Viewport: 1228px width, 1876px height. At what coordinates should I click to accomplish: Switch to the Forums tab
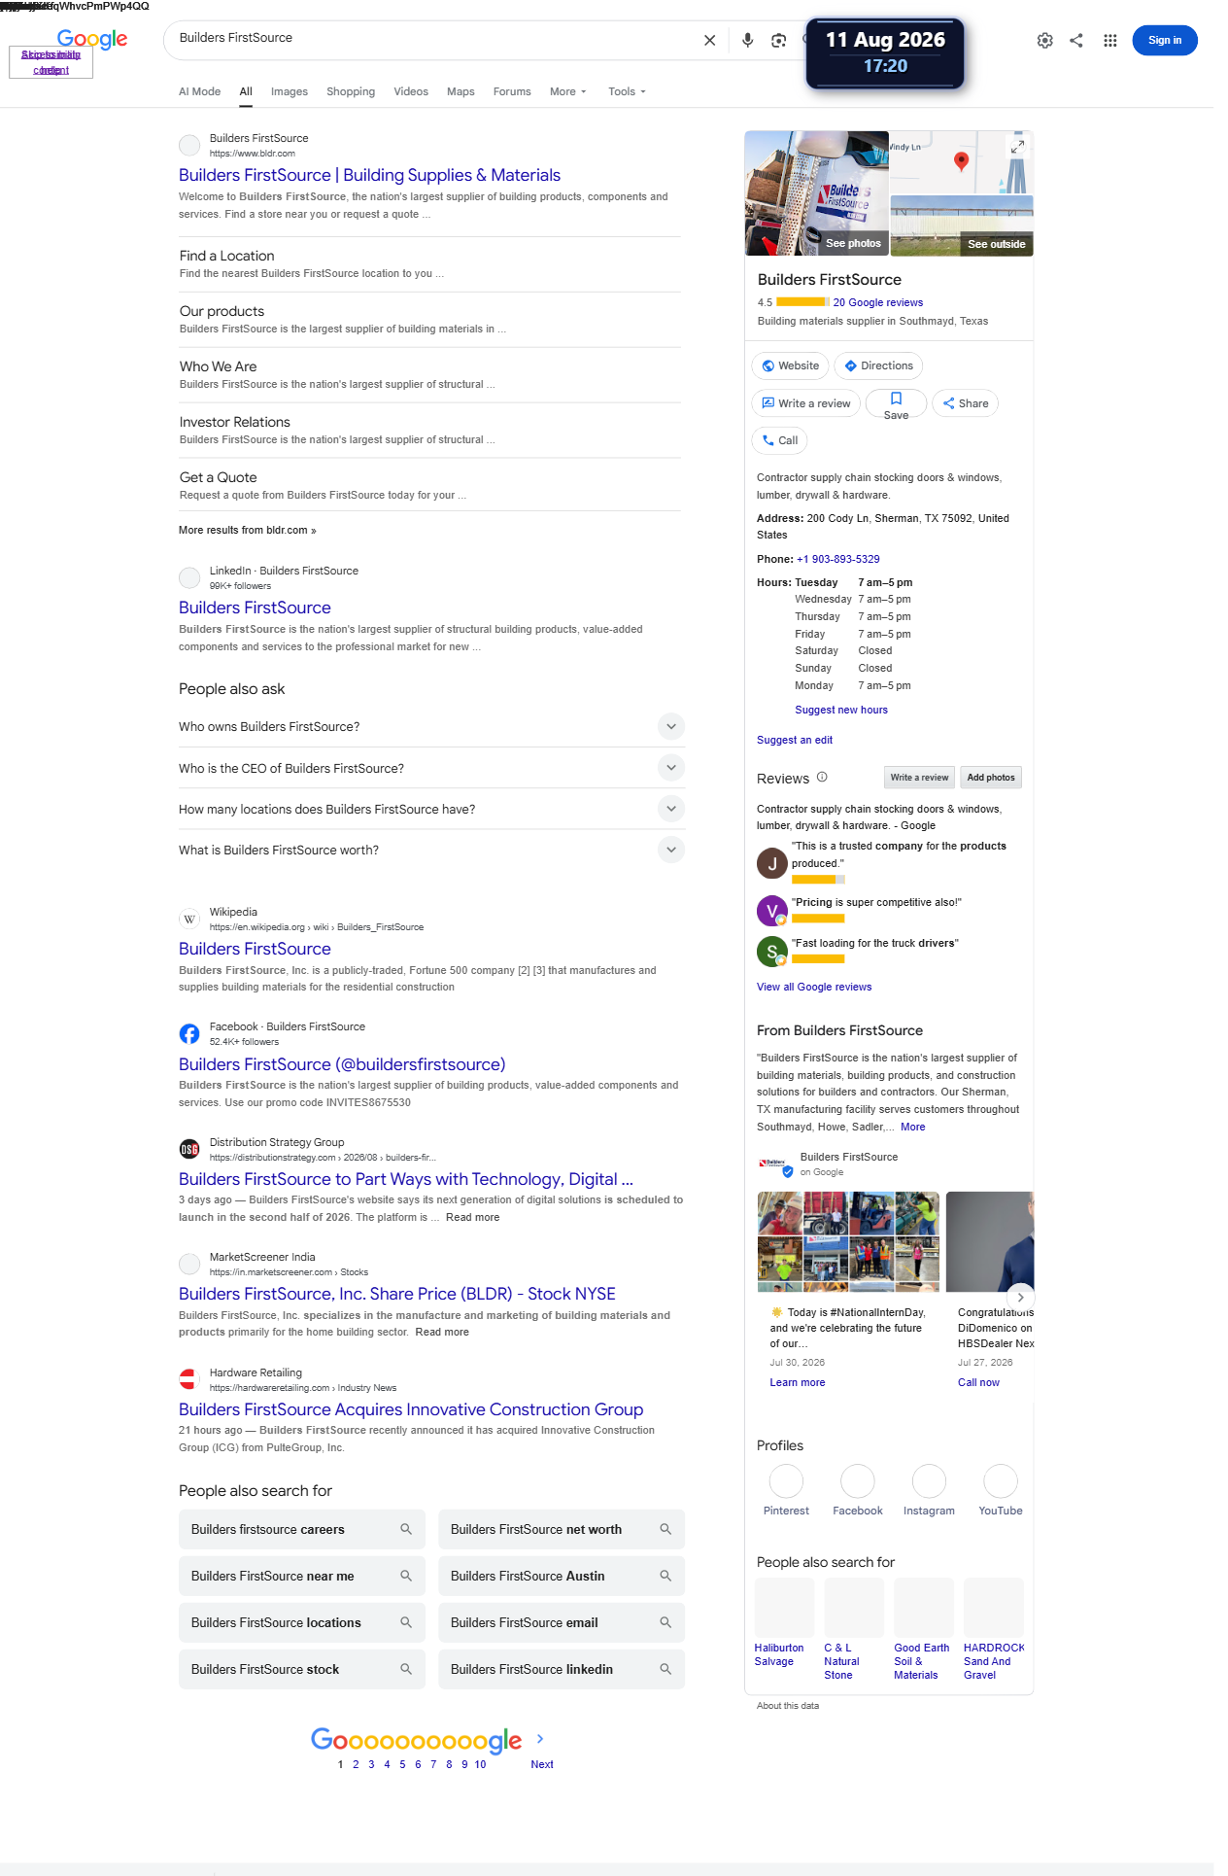click(512, 91)
